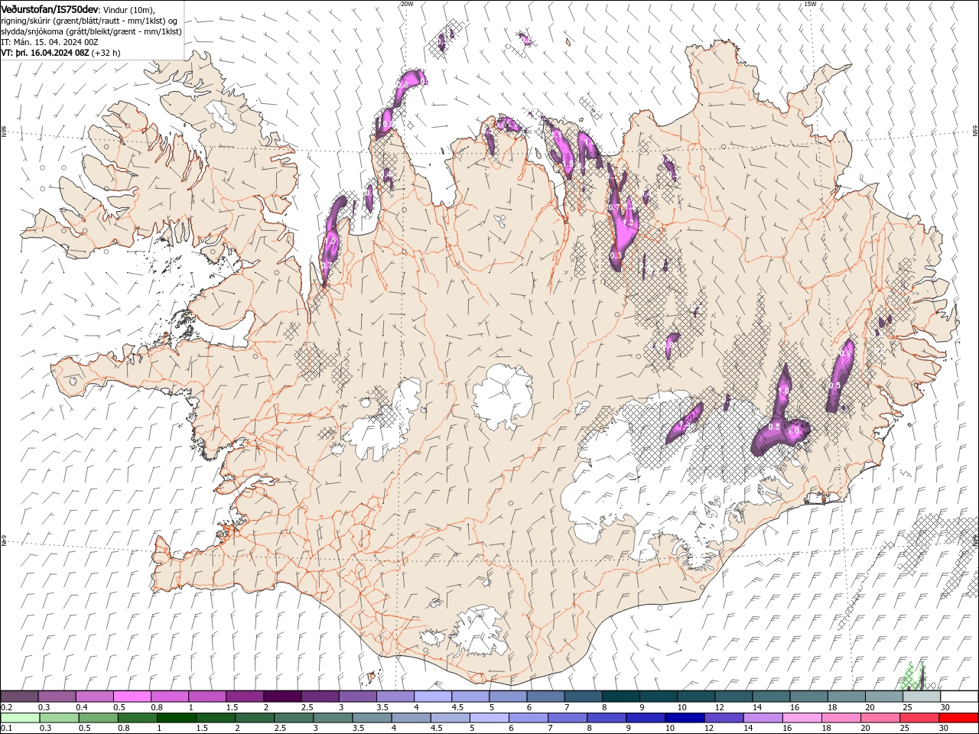
Task: Pick the darkest green 1 swatch in rain scale
Action: click(177, 718)
